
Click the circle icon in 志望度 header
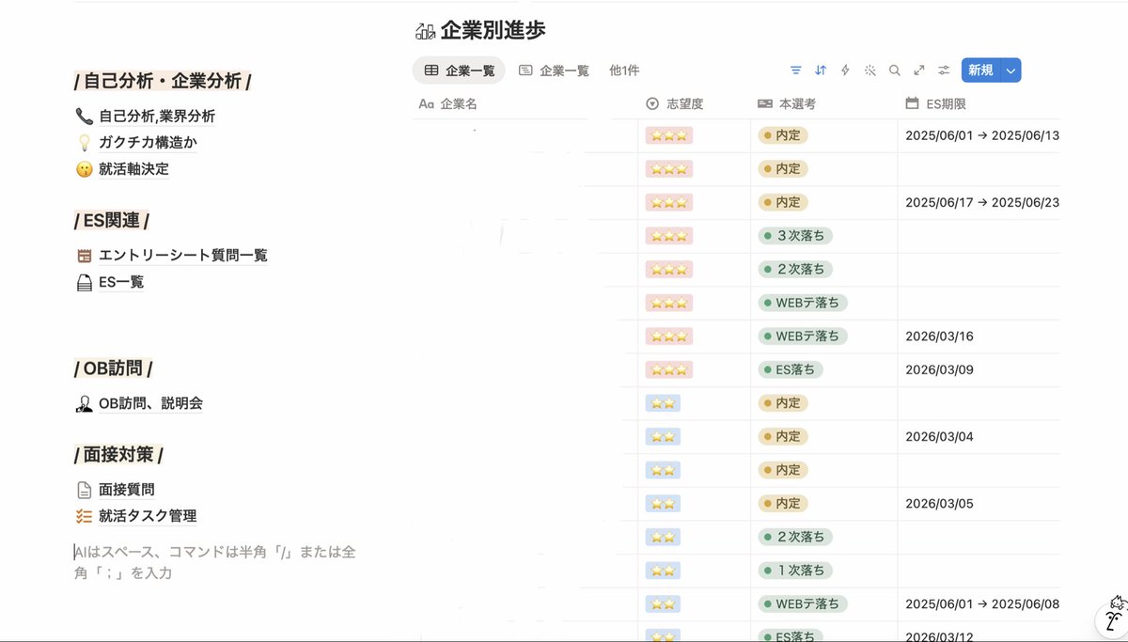[x=653, y=103]
